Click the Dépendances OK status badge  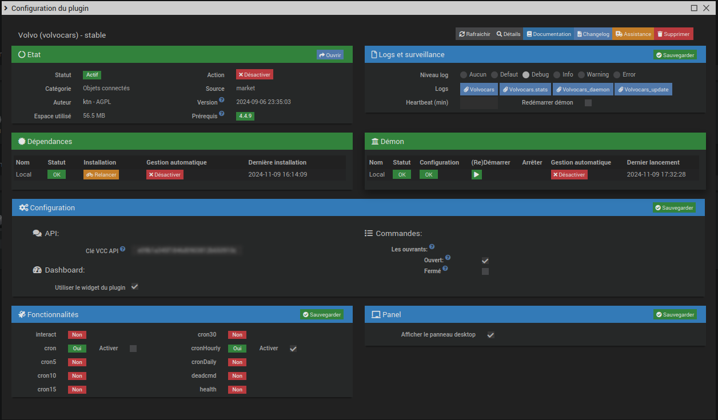point(57,174)
